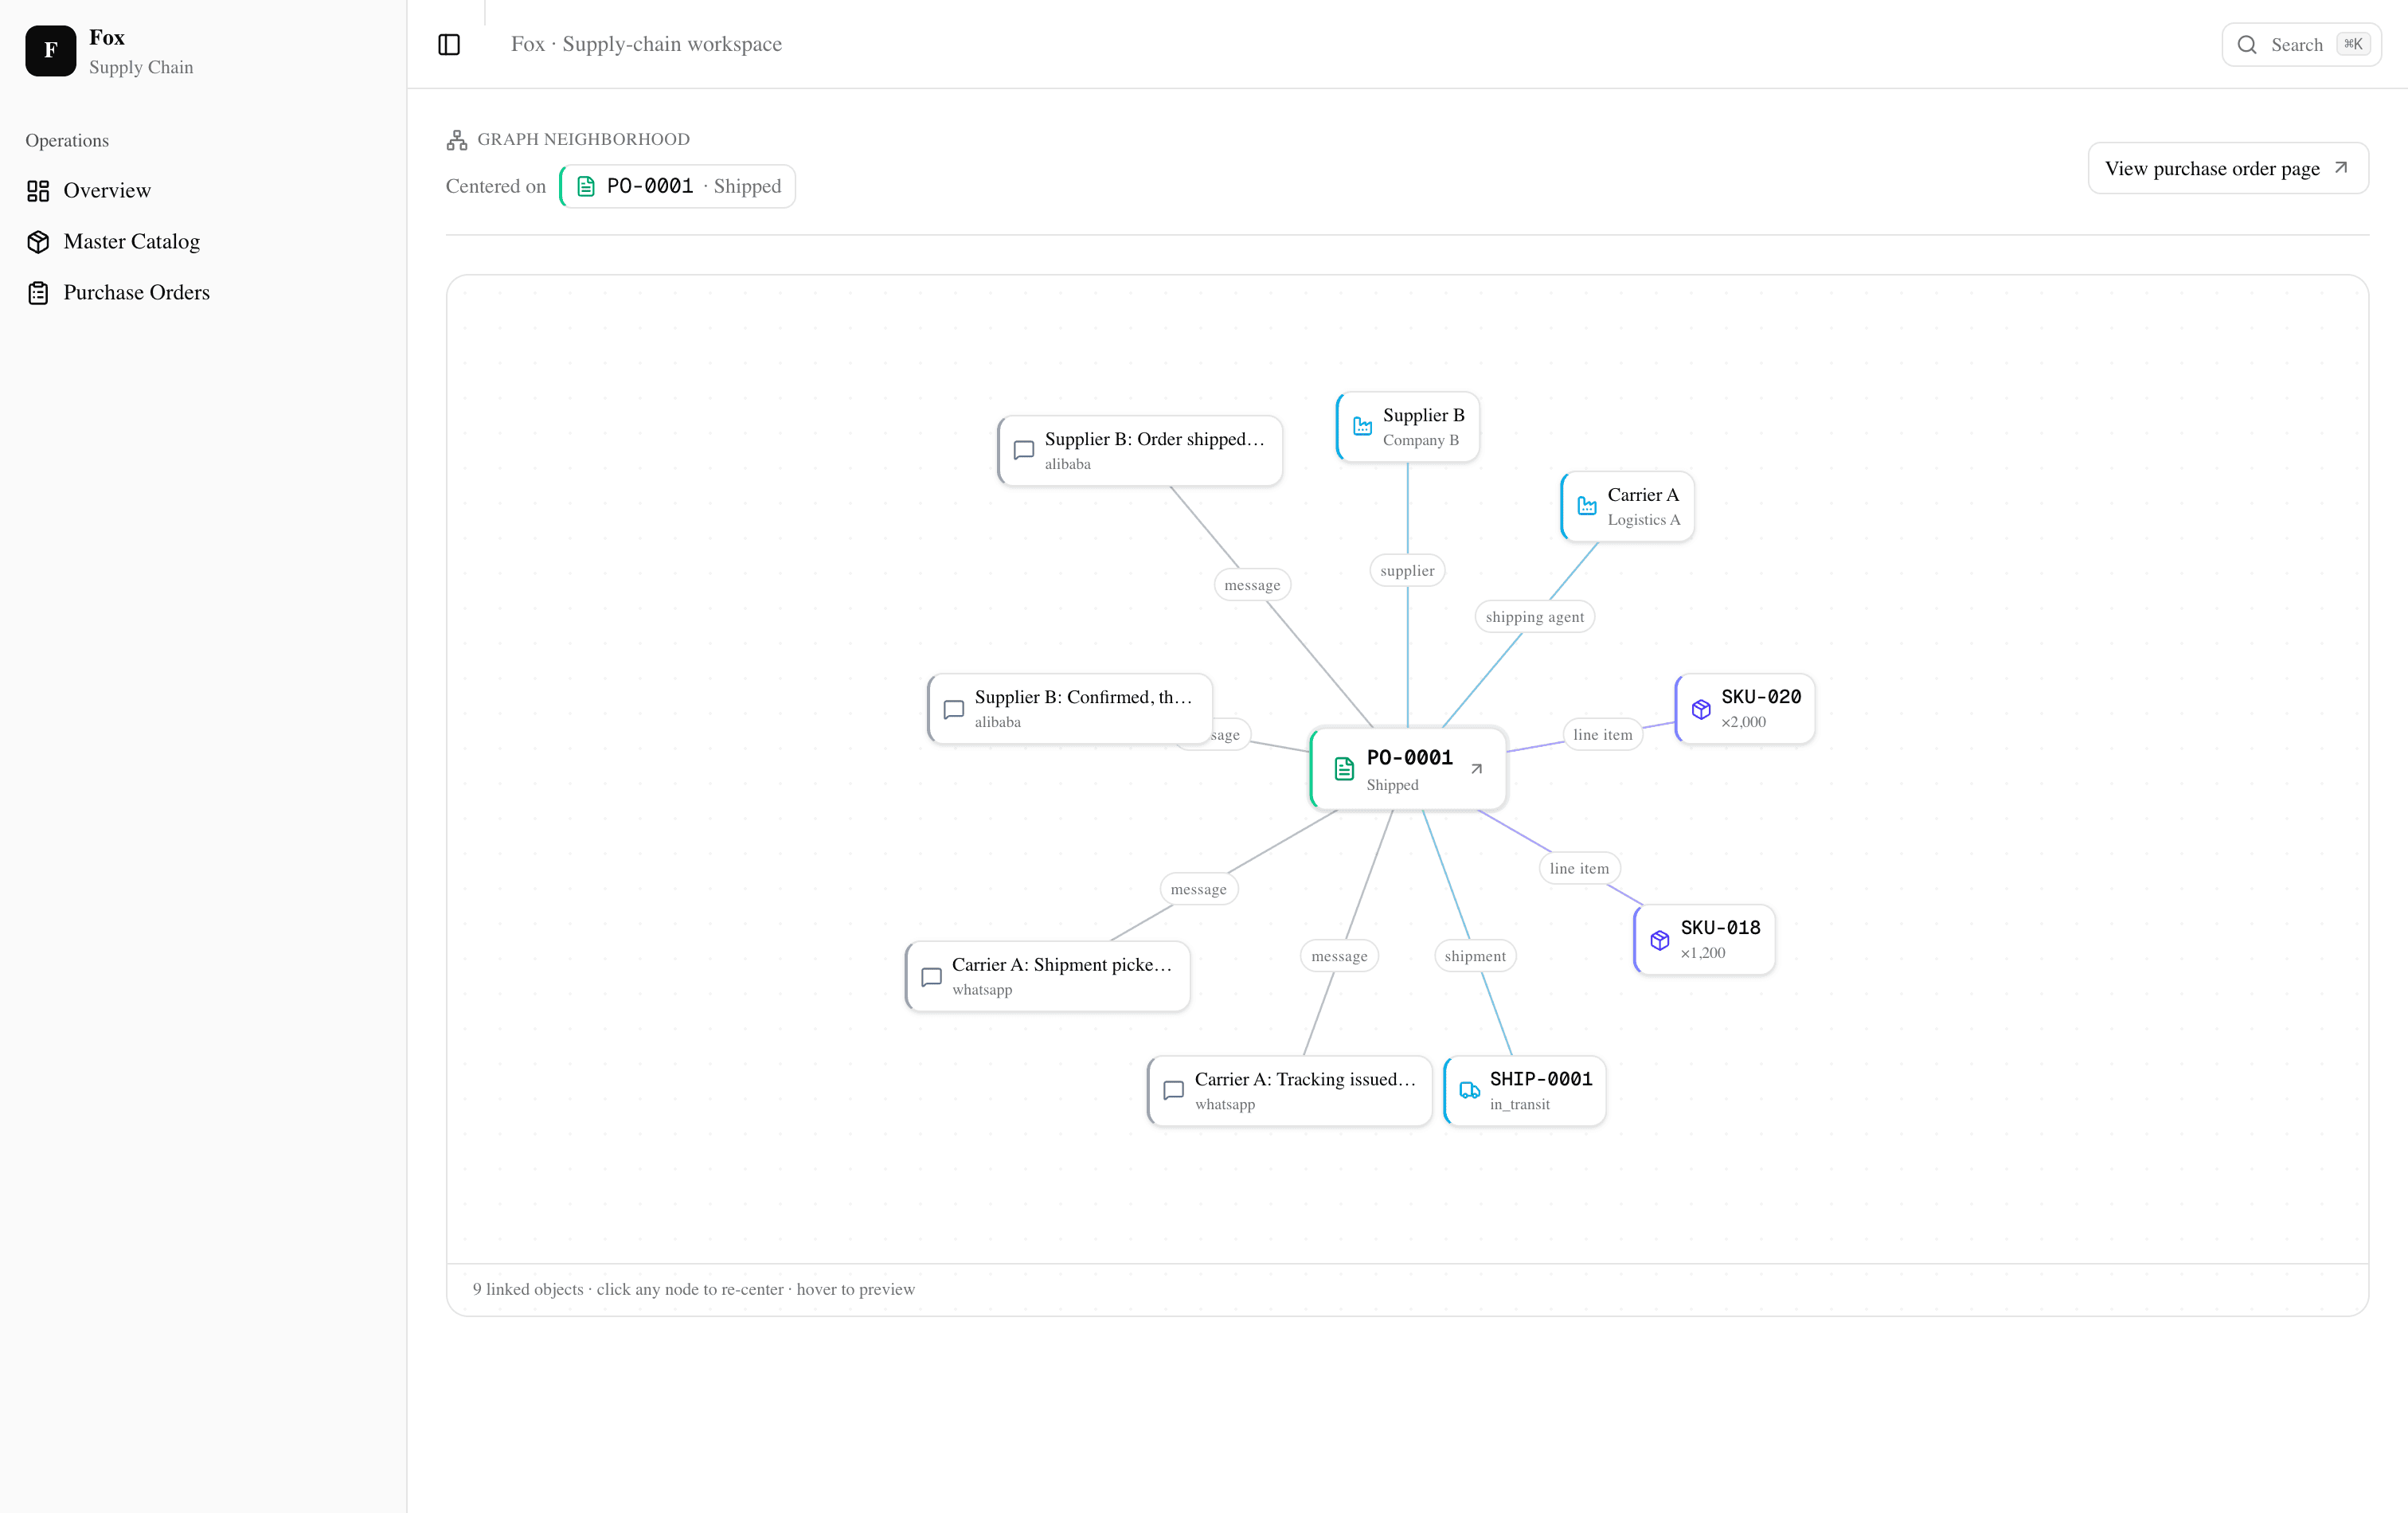Click factory icon on Supplier B node
Screen dimensions: 2408x1513
(x=1362, y=426)
